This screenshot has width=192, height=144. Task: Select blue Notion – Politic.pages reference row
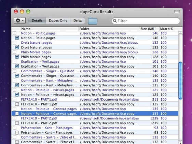tap(95, 33)
